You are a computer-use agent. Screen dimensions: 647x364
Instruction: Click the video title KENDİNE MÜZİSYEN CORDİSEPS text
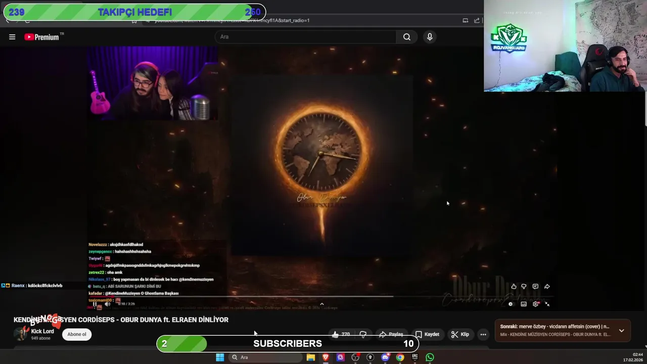pyautogui.click(x=121, y=320)
